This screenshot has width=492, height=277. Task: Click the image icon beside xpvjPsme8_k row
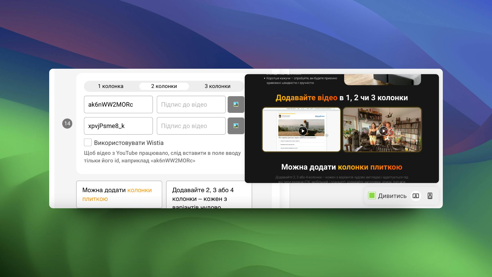click(x=236, y=126)
